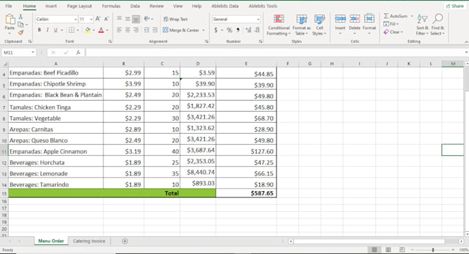Collapse the ribbon with the chevron
Screen dimensions: 469x254
[x=466, y=42]
